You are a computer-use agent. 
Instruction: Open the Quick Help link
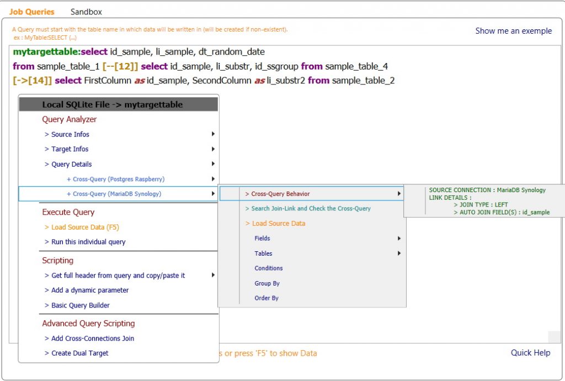[530, 353]
